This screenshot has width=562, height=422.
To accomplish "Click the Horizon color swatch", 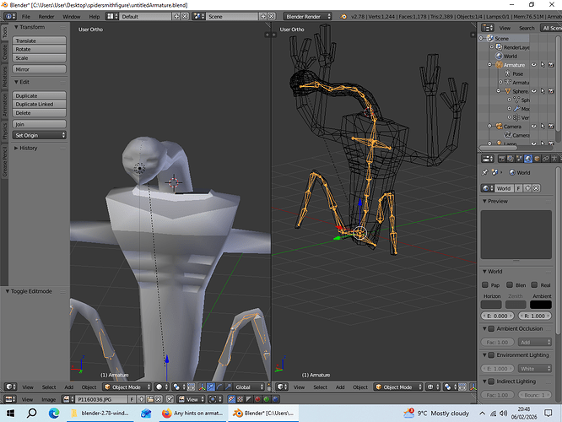I will [491, 305].
